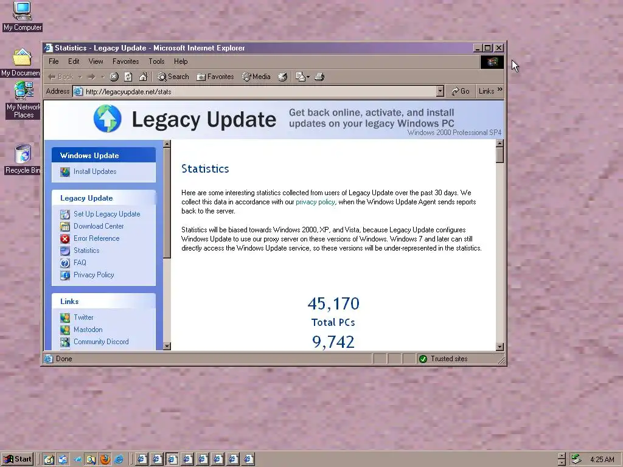
Task: Click the Legacy Update sidebar section header
Action: pyautogui.click(x=103, y=198)
